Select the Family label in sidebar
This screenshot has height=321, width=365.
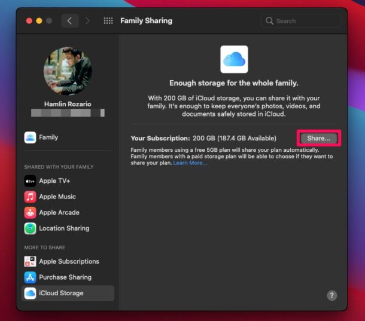pyautogui.click(x=48, y=137)
